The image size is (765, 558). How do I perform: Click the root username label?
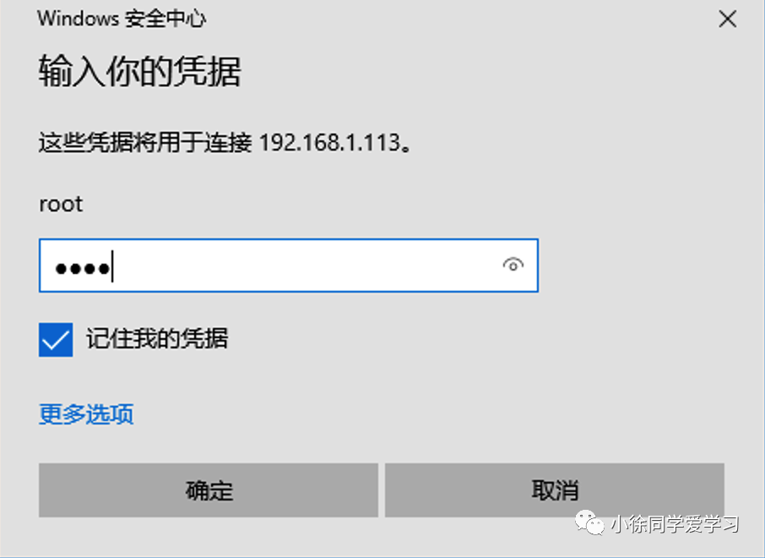tap(61, 205)
